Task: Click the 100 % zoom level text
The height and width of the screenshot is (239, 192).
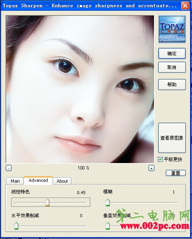Action: coord(83,168)
